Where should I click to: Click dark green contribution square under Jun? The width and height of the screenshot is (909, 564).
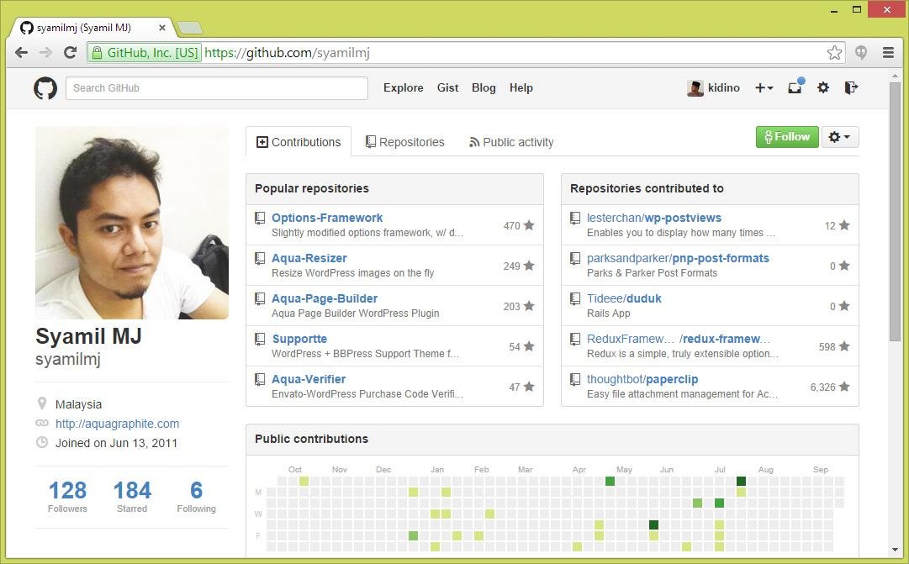(653, 525)
